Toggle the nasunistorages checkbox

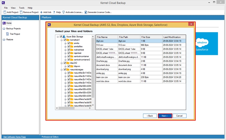(x=65, y=70)
